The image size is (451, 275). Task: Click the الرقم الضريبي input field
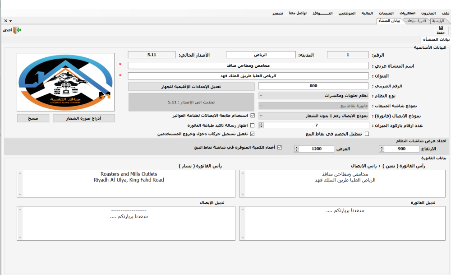coord(313,86)
